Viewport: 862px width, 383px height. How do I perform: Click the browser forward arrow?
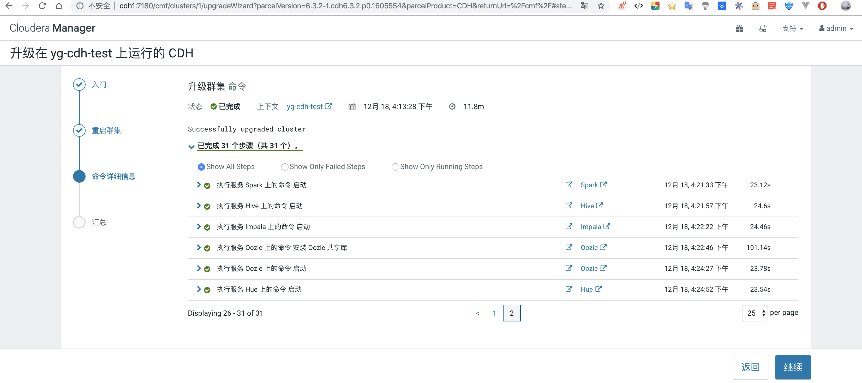point(25,6)
